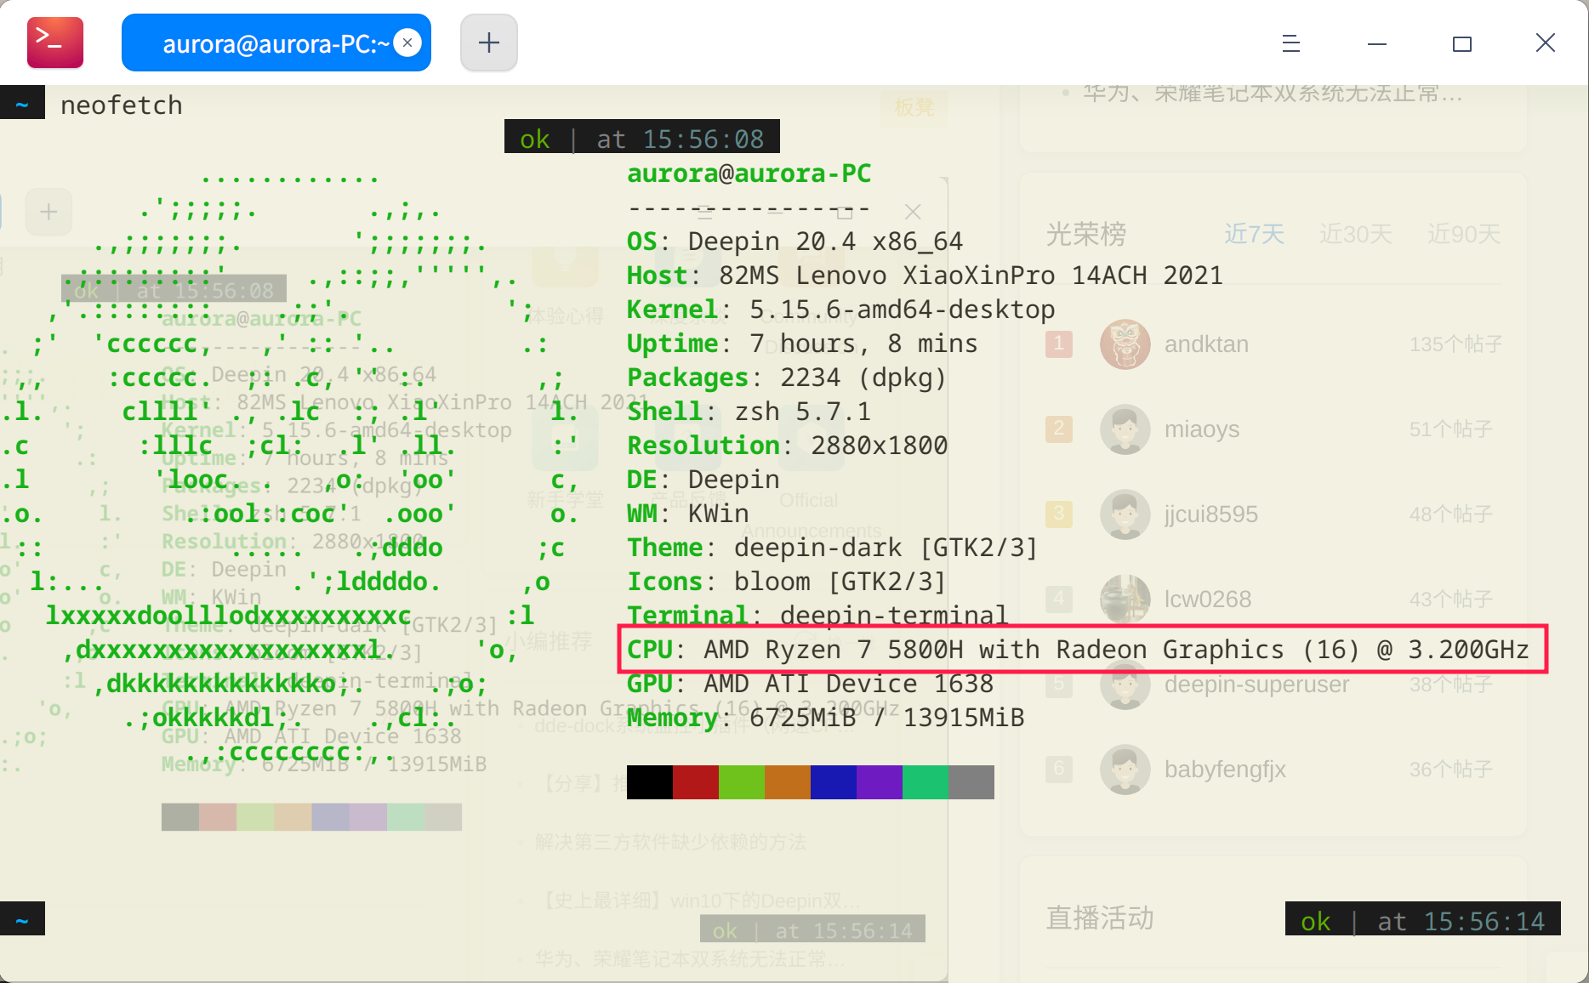Click the bright 'Memory: 6725MiB / 13915MiB' line
Image resolution: width=1589 pixels, height=983 pixels.
coord(826,718)
